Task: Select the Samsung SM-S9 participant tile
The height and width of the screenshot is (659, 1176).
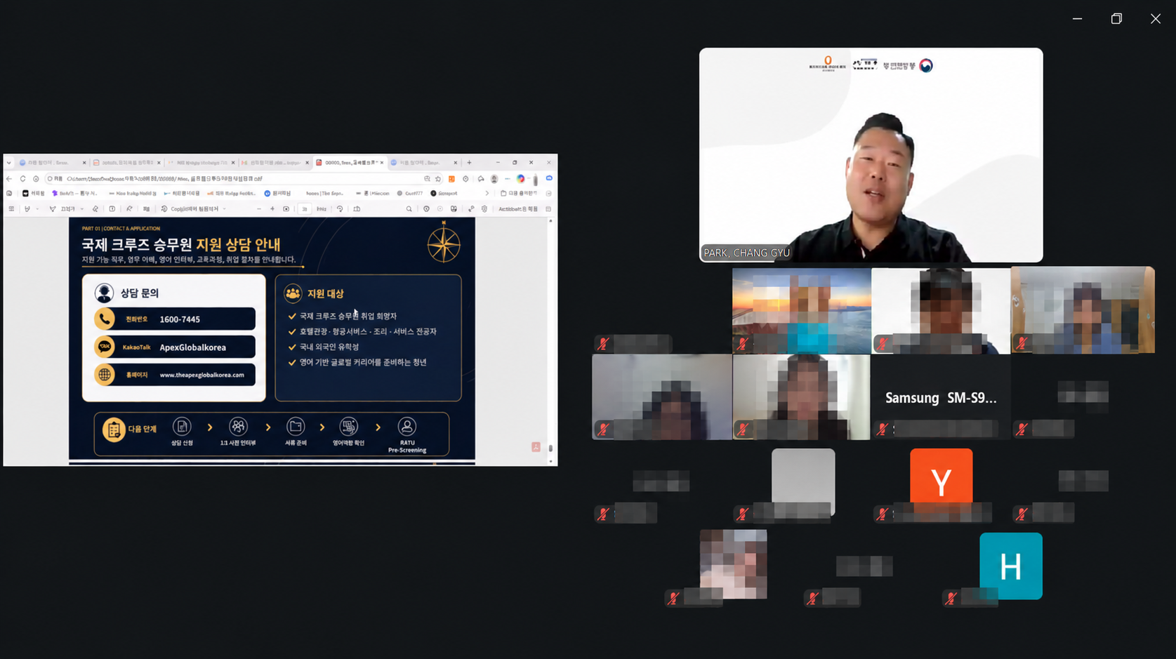Action: [941, 397]
